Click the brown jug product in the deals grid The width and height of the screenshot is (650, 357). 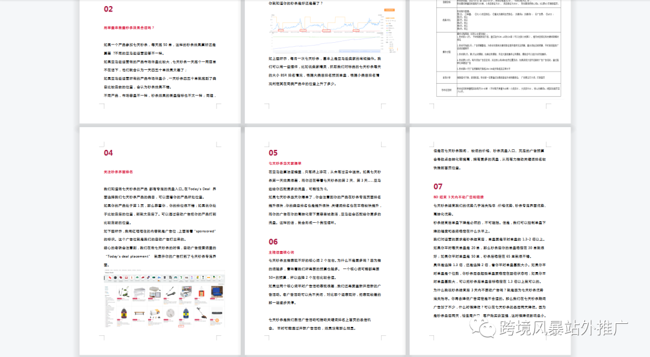tap(123, 313)
